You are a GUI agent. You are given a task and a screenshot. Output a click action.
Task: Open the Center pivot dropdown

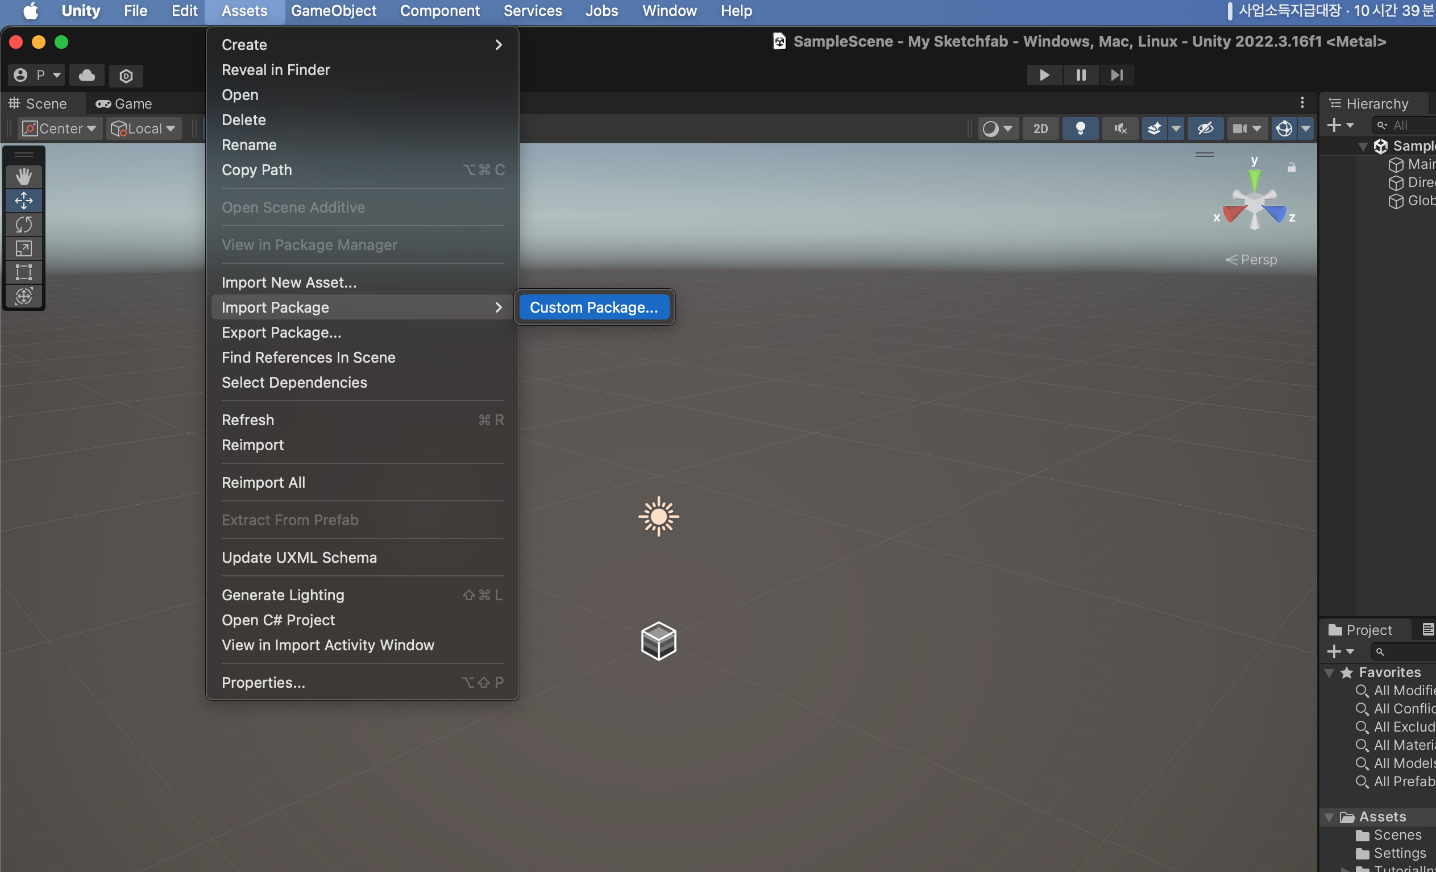[60, 128]
